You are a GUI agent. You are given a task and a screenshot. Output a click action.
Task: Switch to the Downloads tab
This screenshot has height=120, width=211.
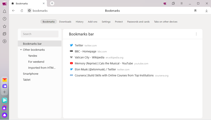[65, 22]
